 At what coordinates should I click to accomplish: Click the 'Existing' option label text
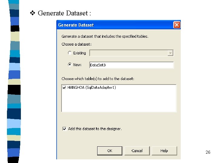tap(79, 53)
